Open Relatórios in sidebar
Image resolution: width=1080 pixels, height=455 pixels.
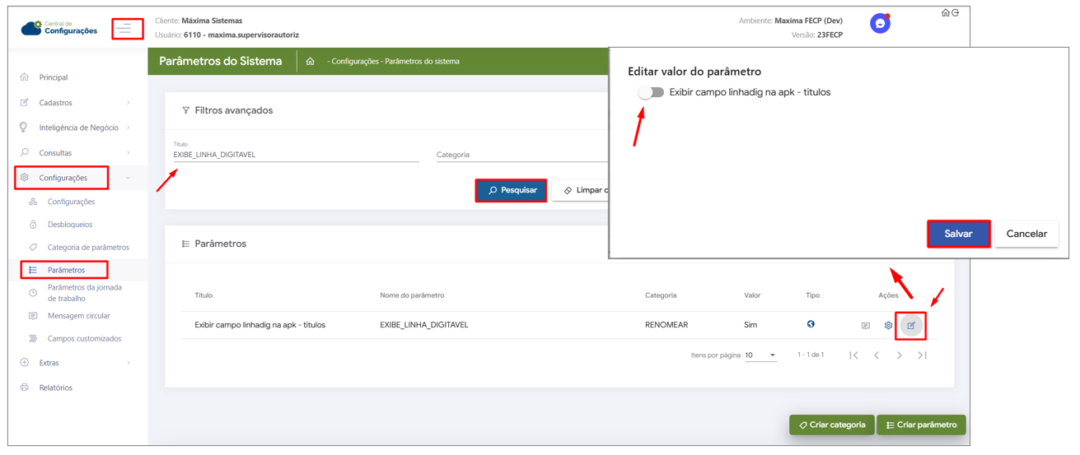(x=55, y=388)
